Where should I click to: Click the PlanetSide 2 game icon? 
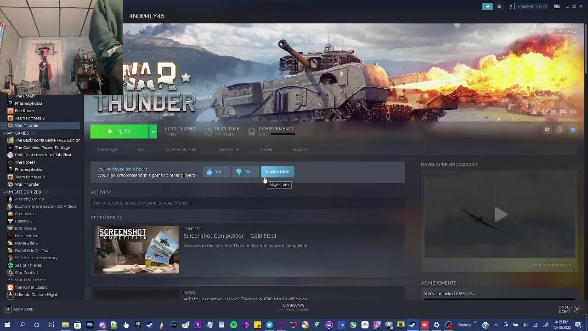point(10,243)
